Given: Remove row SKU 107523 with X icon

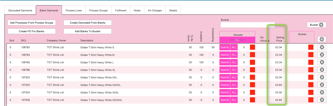Looking at the screenshot, I should (322, 77).
